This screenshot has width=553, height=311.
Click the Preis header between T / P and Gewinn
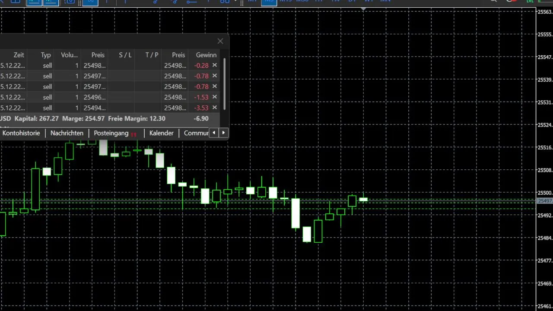pos(178,55)
